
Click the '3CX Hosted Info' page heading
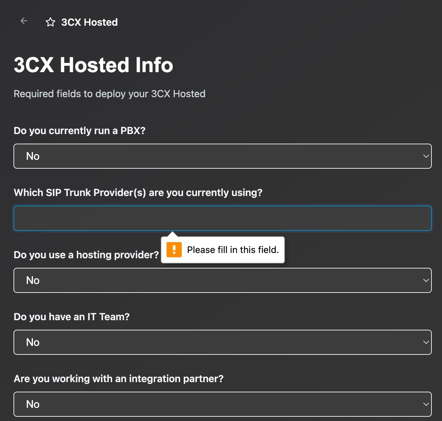[93, 65]
